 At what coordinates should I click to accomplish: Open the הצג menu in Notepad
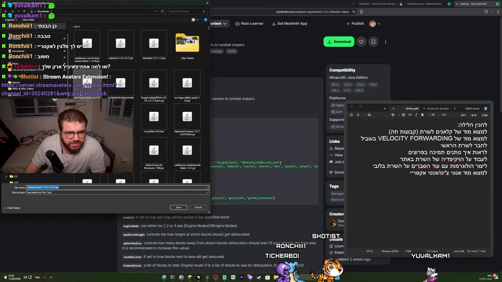tap(463, 115)
